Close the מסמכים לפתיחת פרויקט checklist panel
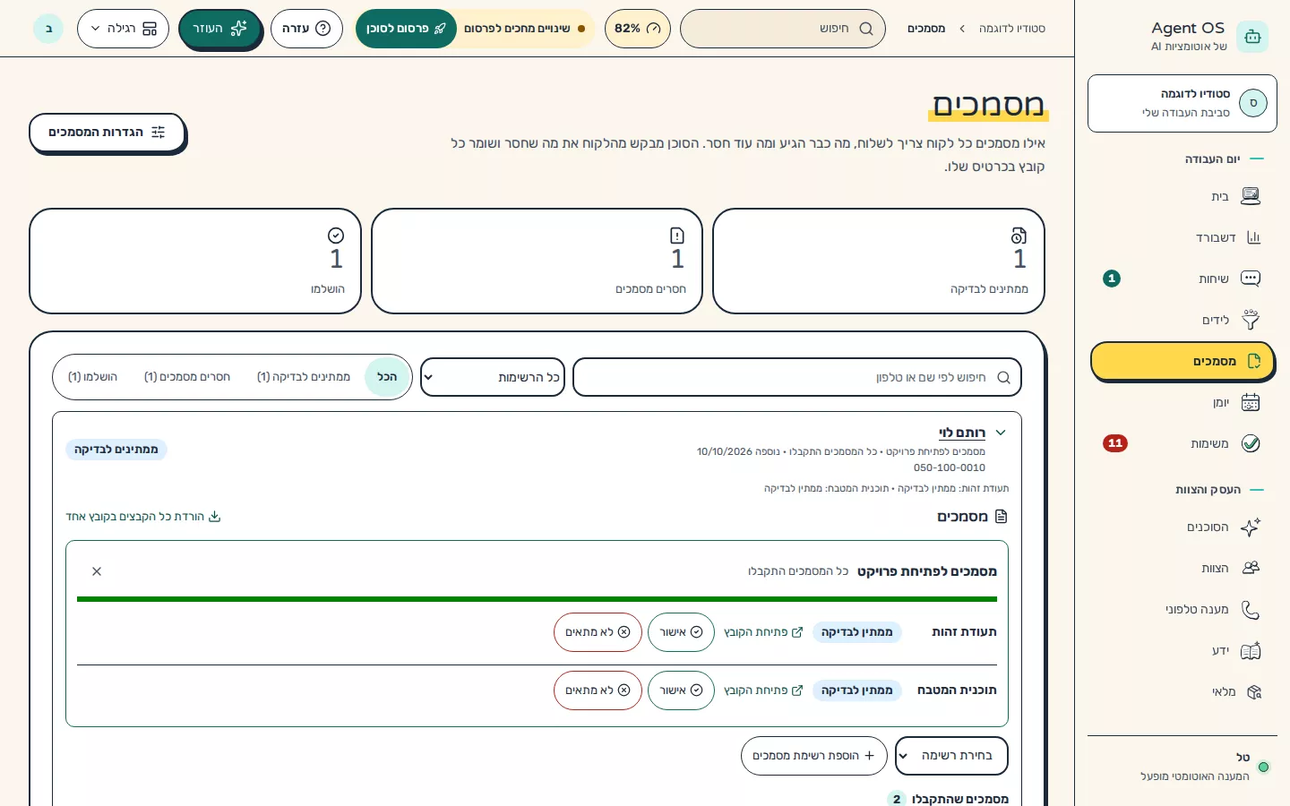 click(97, 571)
